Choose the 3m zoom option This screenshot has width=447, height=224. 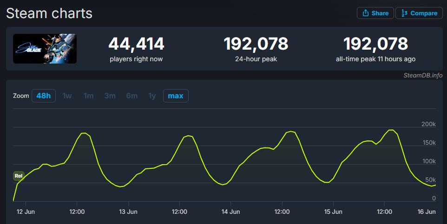pos(110,96)
